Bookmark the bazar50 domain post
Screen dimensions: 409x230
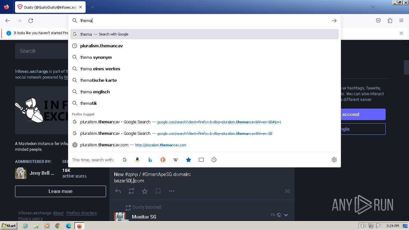[x=158, y=191]
